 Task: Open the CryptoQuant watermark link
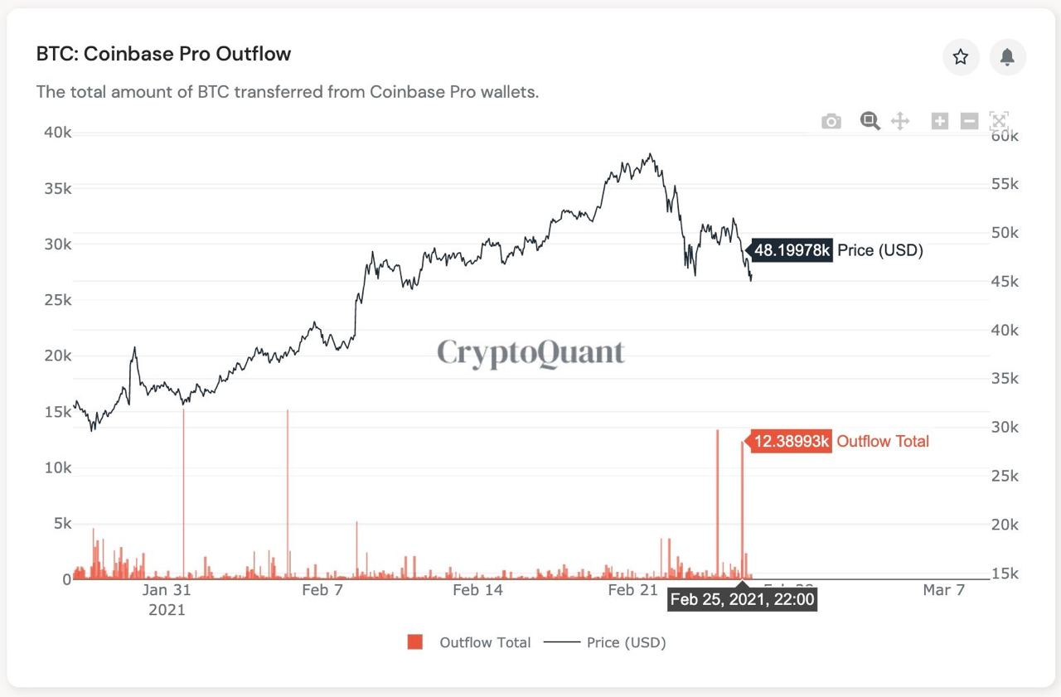pyautogui.click(x=530, y=352)
